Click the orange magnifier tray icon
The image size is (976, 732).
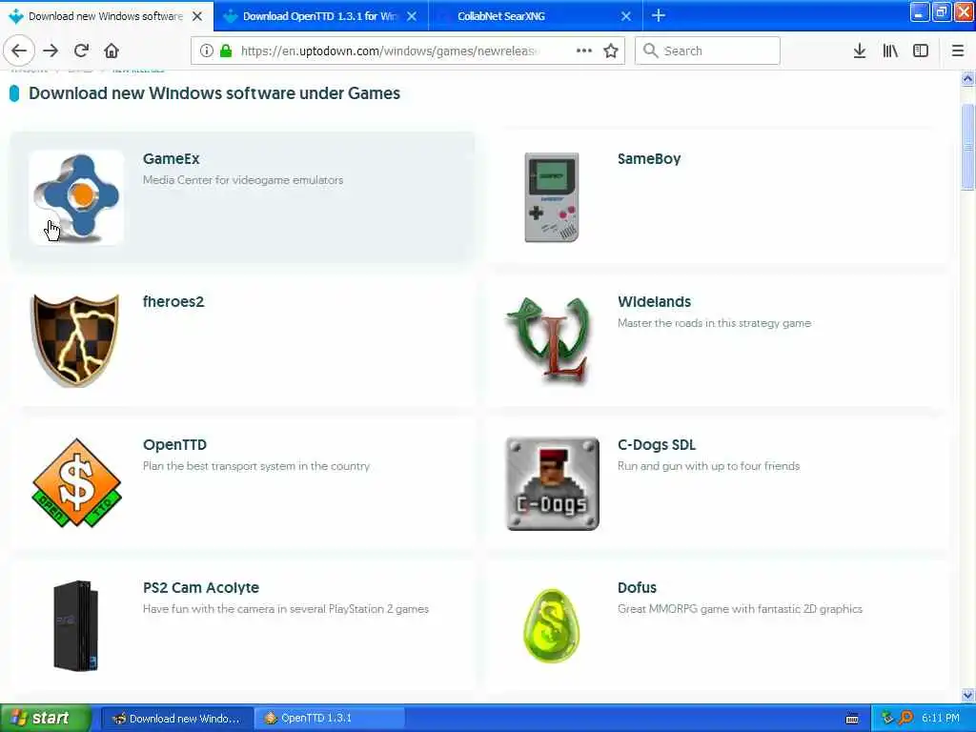click(905, 719)
